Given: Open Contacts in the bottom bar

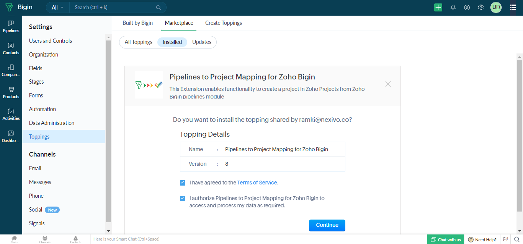Looking at the screenshot, I should tap(75, 239).
